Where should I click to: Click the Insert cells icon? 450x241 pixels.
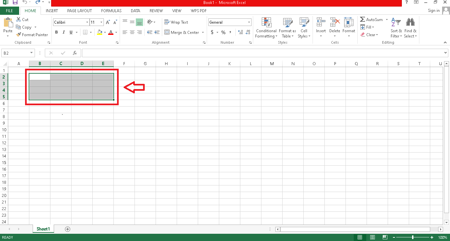click(321, 23)
